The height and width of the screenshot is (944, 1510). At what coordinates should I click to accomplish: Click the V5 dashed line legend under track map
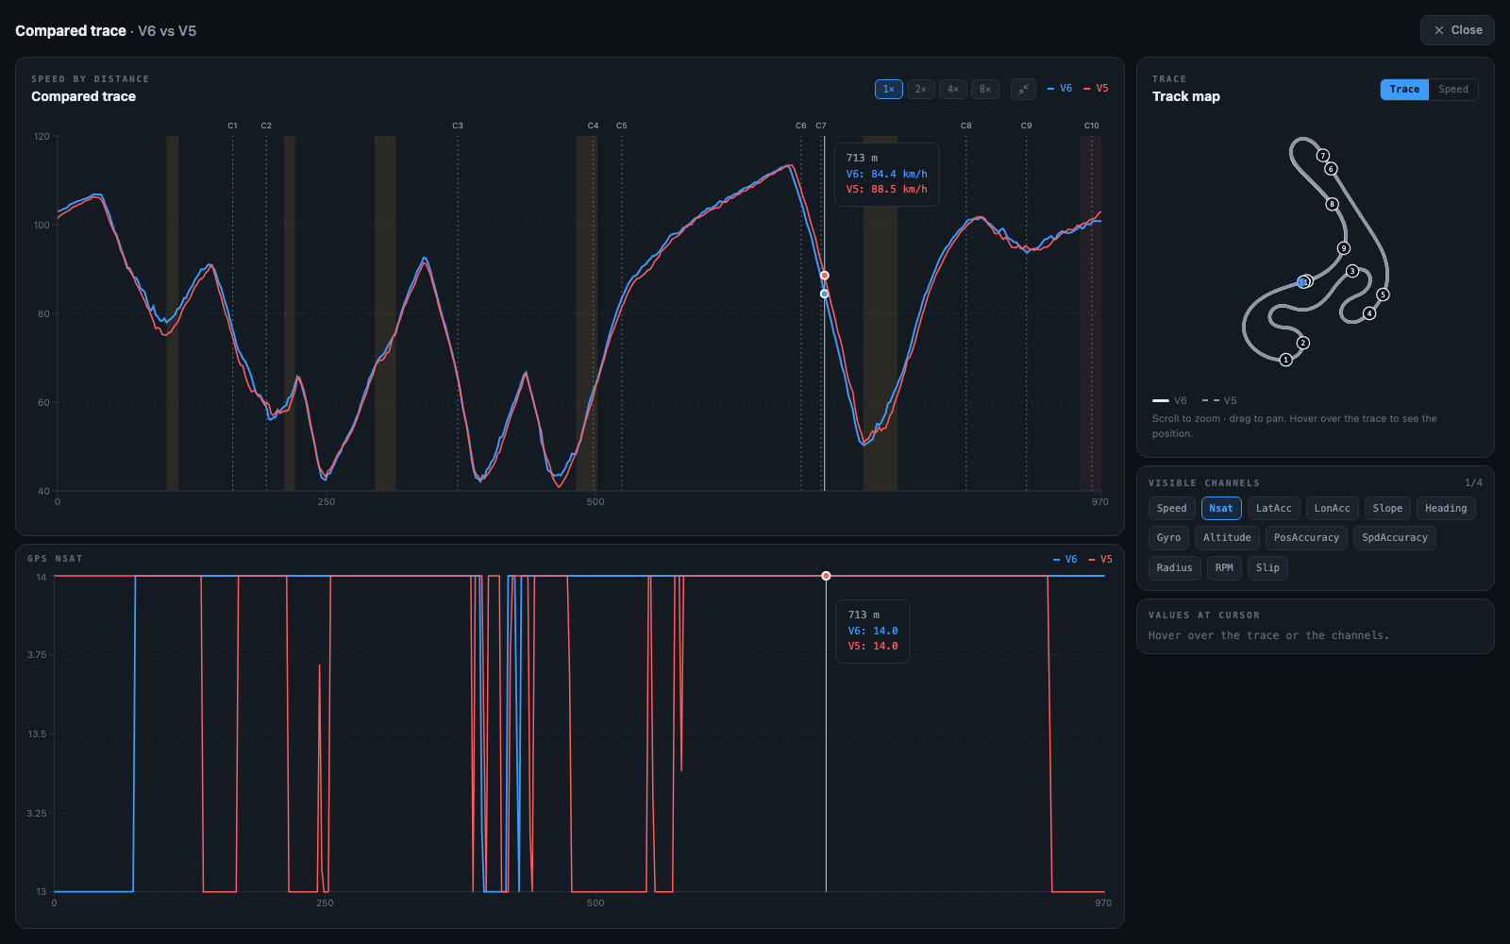1219,401
